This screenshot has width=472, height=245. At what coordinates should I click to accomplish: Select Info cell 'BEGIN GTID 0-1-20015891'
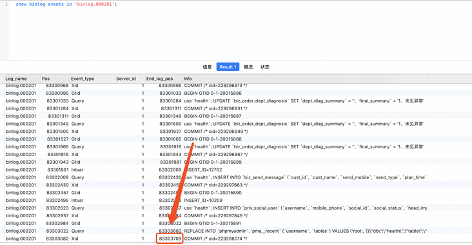tap(213, 223)
